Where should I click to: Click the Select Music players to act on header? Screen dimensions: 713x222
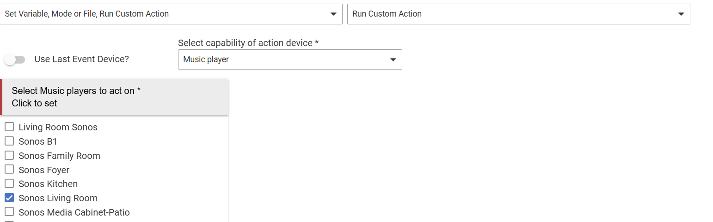coord(115,97)
